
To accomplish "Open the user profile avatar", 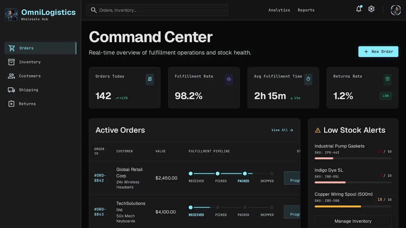I will point(396,10).
